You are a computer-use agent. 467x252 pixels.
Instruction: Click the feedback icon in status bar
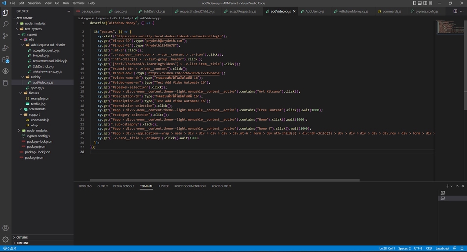pyautogui.click(x=454, y=248)
